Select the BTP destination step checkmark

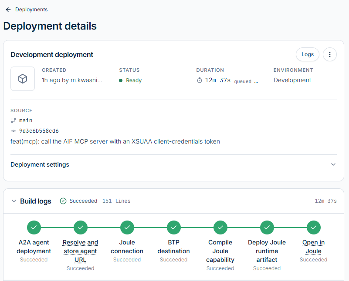point(173,227)
